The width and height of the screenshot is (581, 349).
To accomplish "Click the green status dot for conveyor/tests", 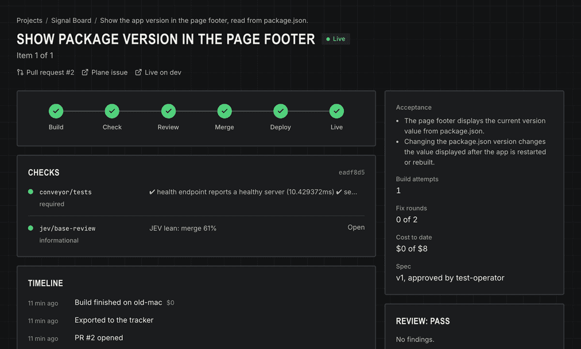I will (x=31, y=191).
